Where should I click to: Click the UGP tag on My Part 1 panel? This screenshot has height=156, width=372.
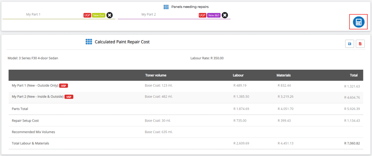[87, 15]
